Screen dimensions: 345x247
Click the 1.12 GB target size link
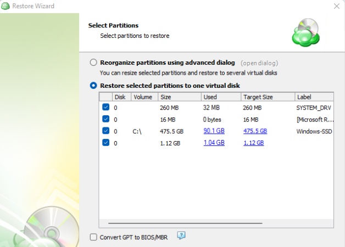(x=253, y=143)
